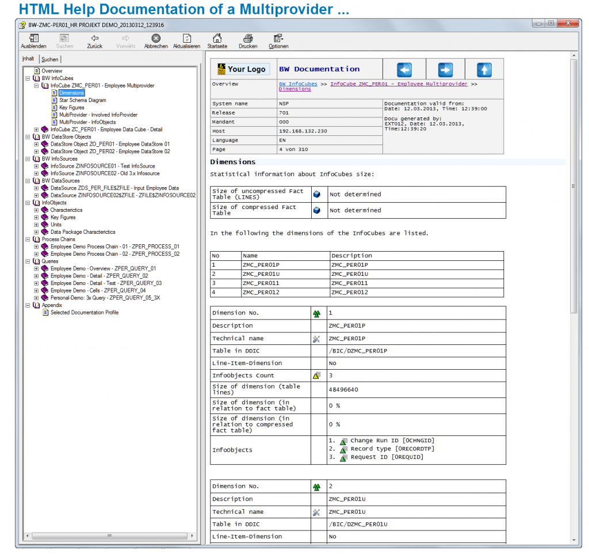Switch to the Suchen tab

click(x=49, y=59)
